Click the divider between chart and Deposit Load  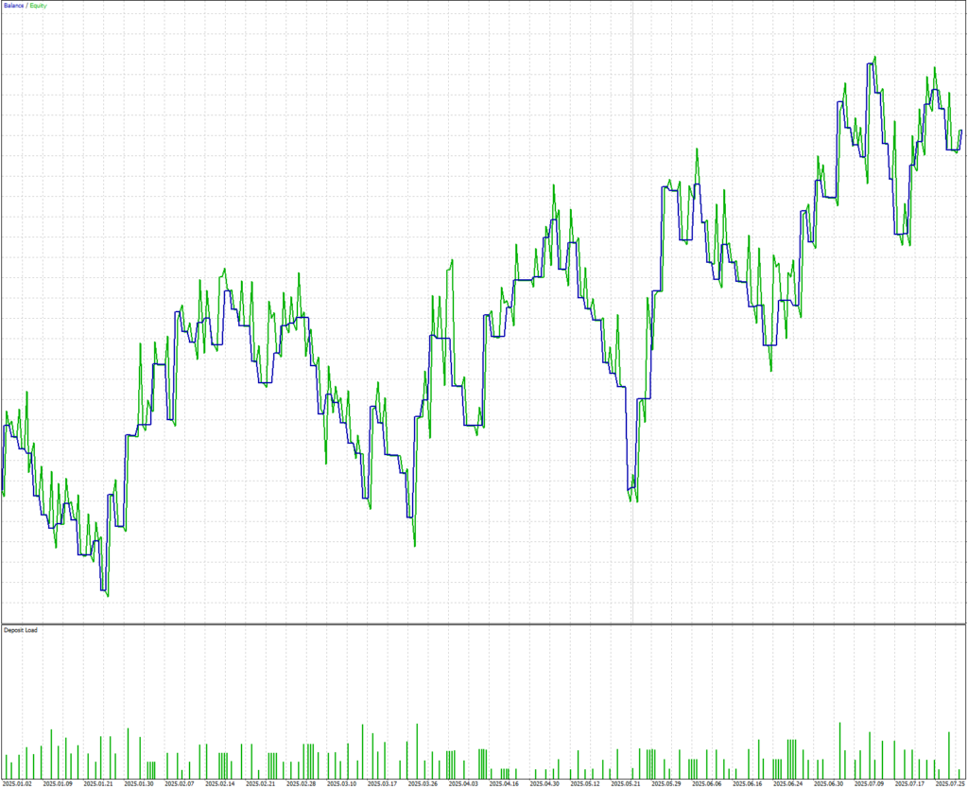pos(484,623)
